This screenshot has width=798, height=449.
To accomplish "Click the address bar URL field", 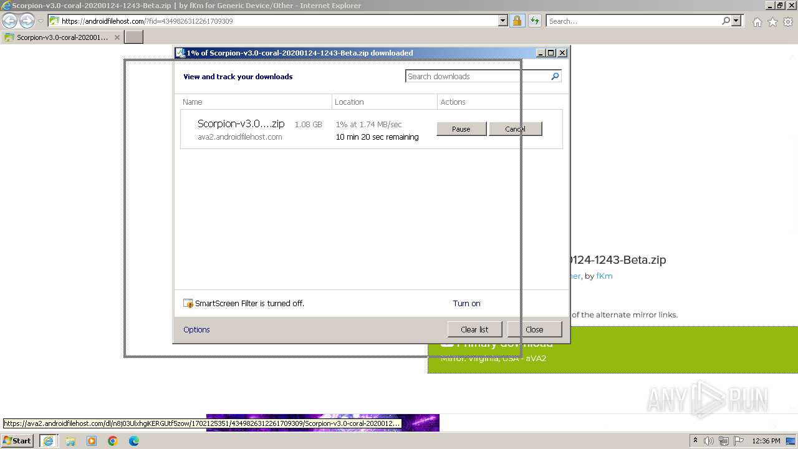I will pyautogui.click(x=272, y=21).
